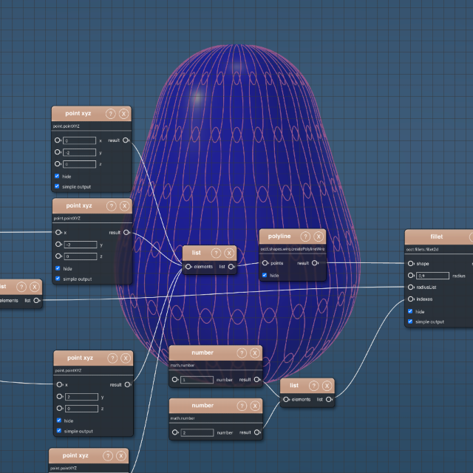This screenshot has width=473, height=473.
Task: Delete the number node with value 2
Action: (x=255, y=406)
